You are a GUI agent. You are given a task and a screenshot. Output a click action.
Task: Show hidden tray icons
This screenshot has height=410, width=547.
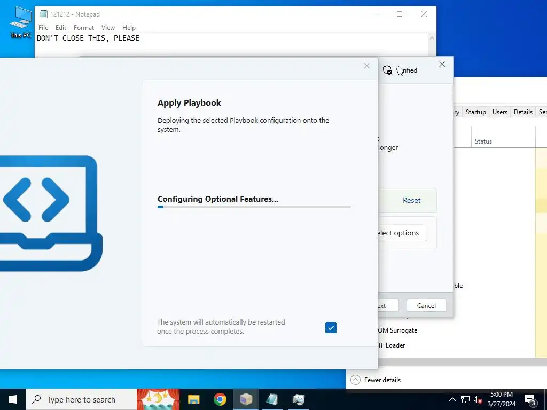point(452,399)
